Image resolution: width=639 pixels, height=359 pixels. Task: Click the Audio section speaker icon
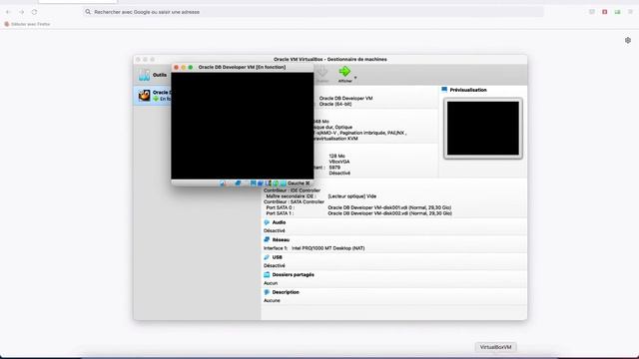tap(267, 222)
